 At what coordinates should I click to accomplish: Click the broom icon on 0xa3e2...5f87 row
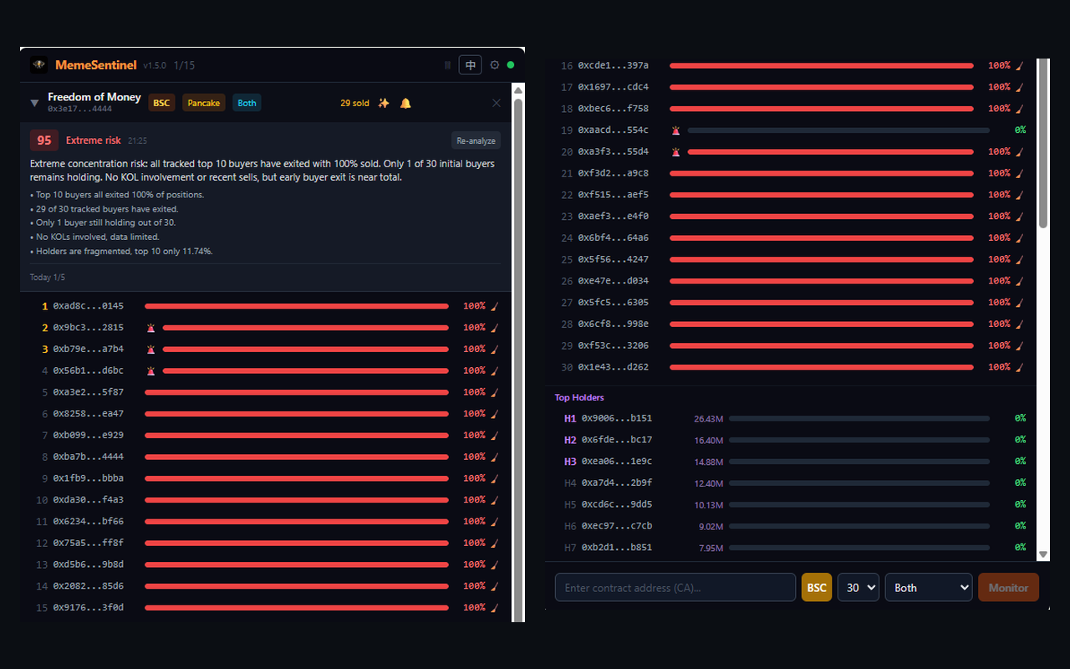(494, 392)
